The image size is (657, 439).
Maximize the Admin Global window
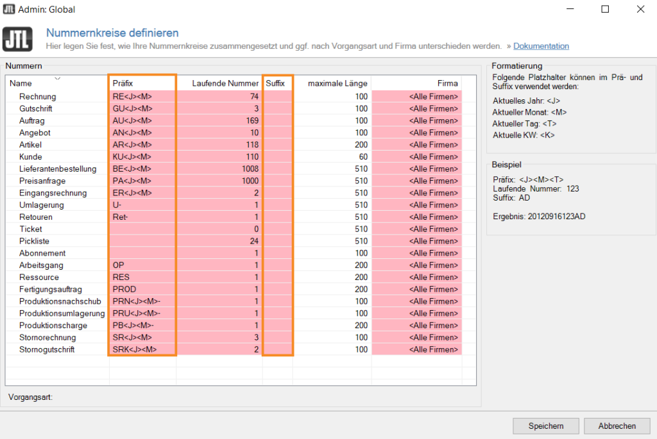click(x=605, y=10)
